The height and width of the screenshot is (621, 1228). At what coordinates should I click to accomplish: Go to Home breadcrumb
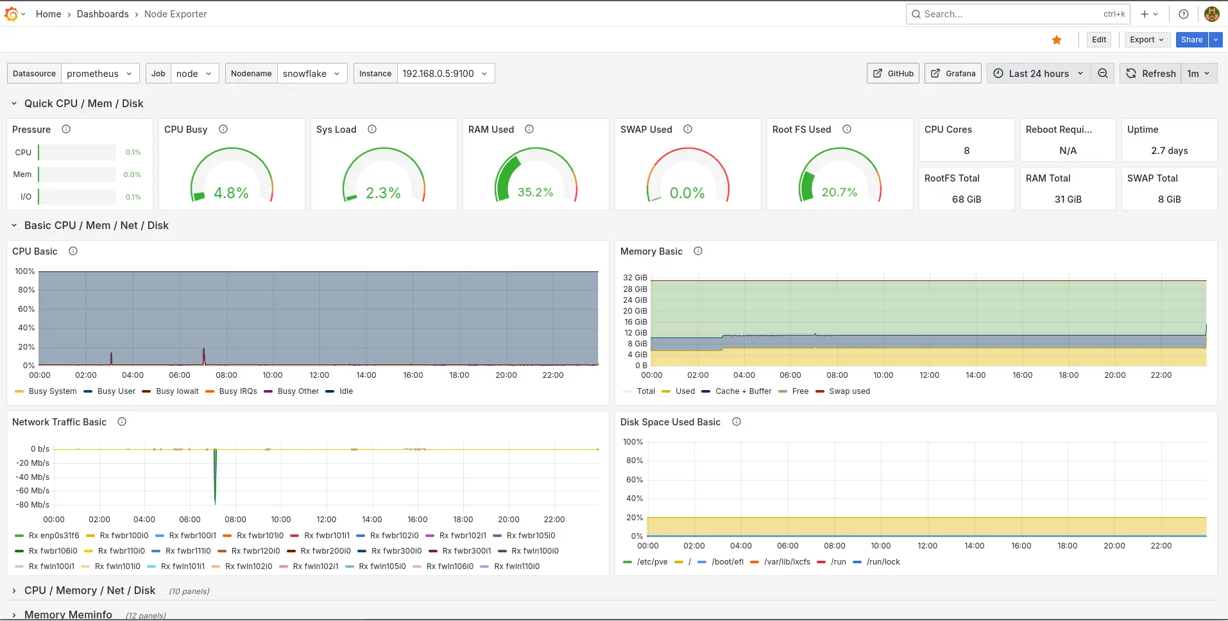(x=49, y=14)
